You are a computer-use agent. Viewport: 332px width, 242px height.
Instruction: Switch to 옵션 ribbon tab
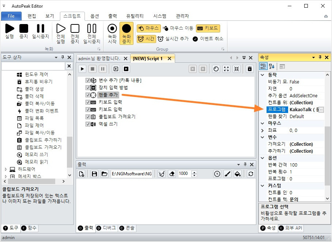pos(95,16)
